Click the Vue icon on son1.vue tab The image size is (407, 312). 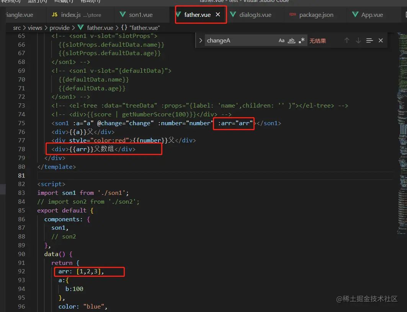pyautogui.click(x=123, y=15)
